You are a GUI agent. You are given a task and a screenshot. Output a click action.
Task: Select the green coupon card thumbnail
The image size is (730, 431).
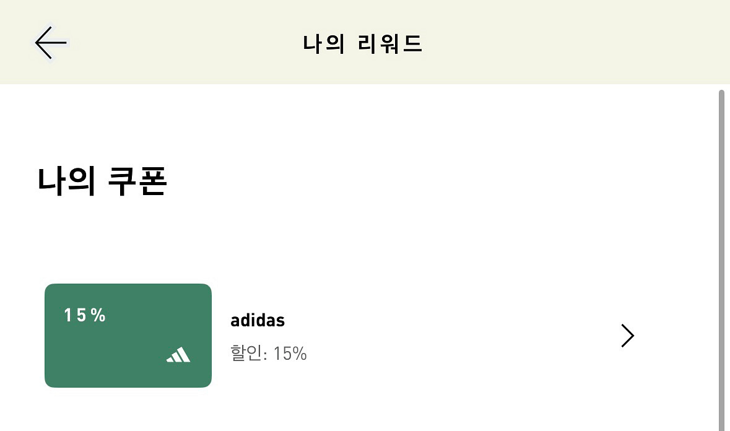[x=128, y=335]
